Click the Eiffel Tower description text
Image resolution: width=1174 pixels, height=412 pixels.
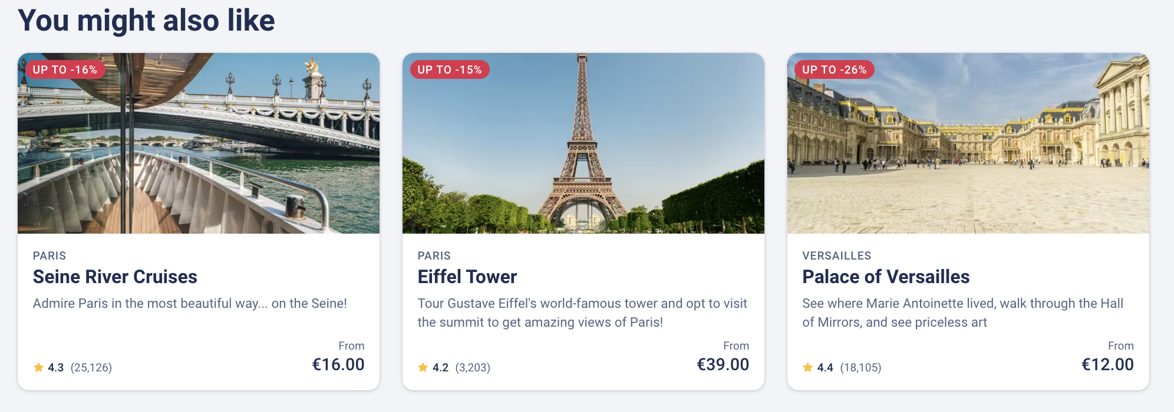click(582, 313)
